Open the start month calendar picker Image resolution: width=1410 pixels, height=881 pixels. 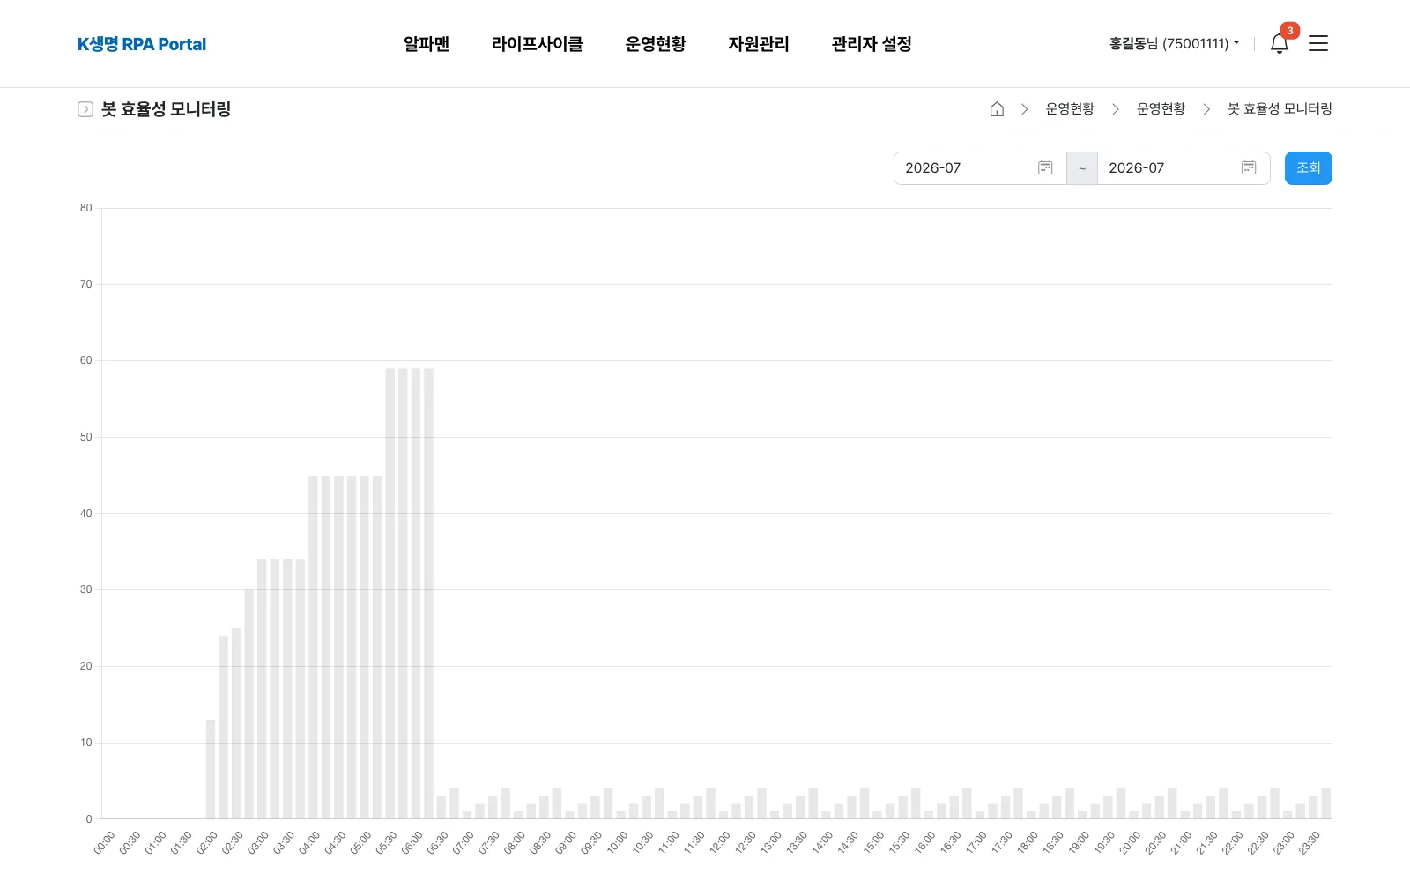pyautogui.click(x=1045, y=168)
